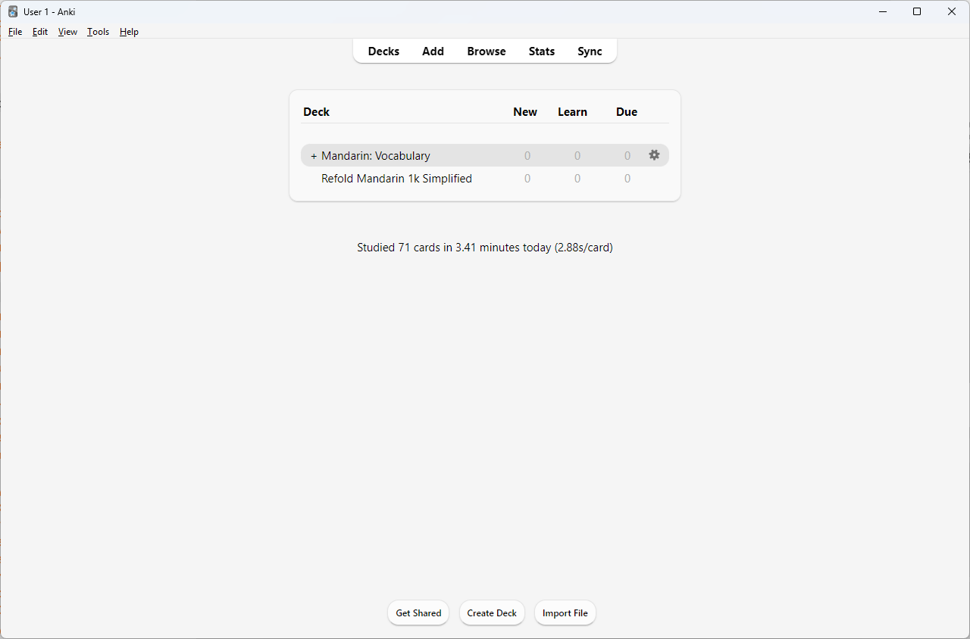The width and height of the screenshot is (970, 639).
Task: Click Learn count for Mandarin: Vocabulary
Action: 577,156
